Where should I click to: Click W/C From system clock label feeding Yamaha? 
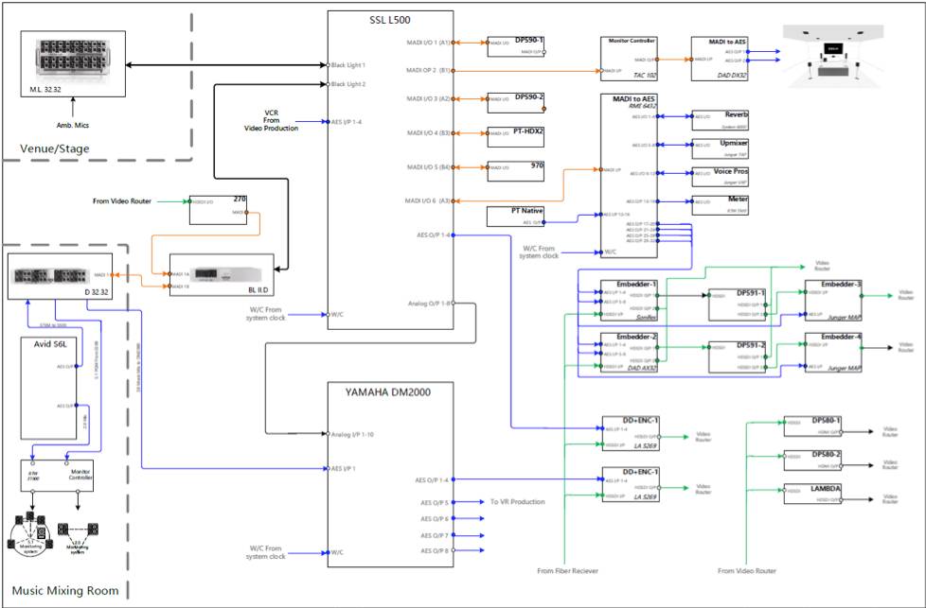pos(266,552)
